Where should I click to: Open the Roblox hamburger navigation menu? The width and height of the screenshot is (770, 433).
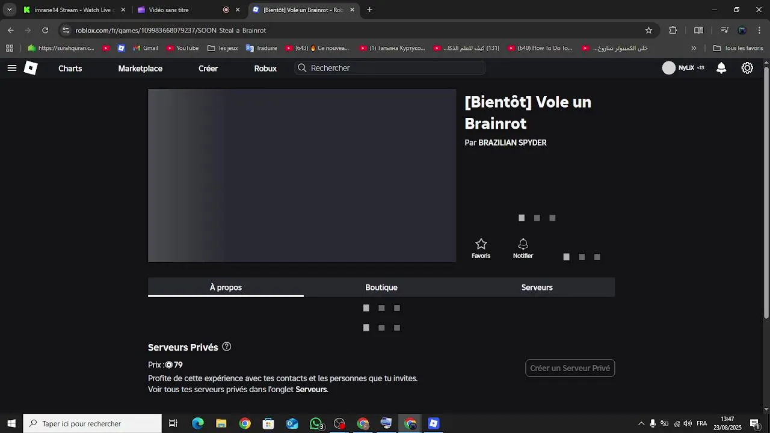tap(11, 68)
